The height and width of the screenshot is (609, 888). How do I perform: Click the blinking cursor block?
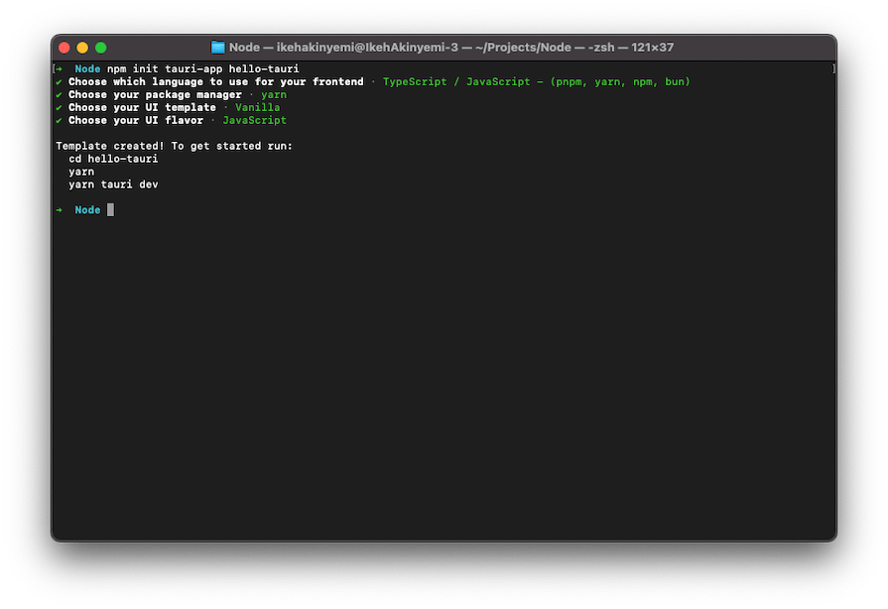pyautogui.click(x=109, y=209)
